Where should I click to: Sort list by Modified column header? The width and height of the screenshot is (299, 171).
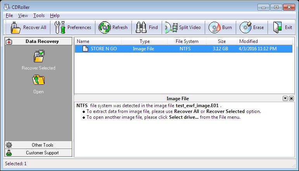click(248, 41)
